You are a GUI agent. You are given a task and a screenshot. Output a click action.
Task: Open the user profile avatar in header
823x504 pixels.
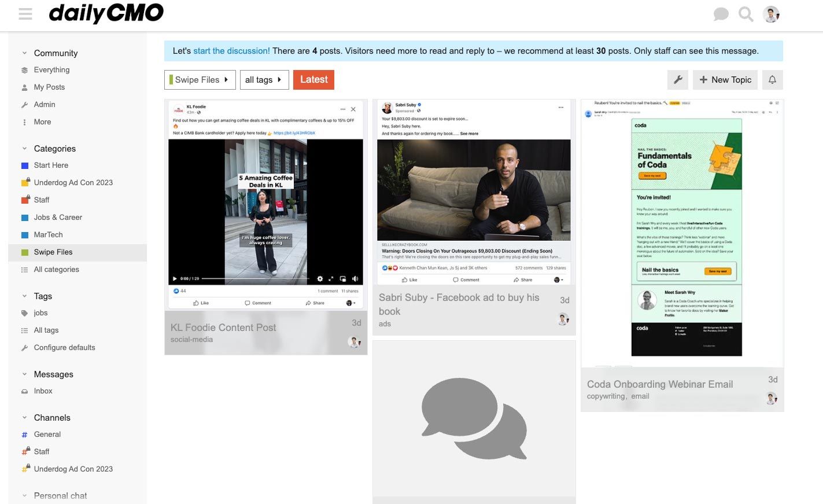(x=771, y=14)
